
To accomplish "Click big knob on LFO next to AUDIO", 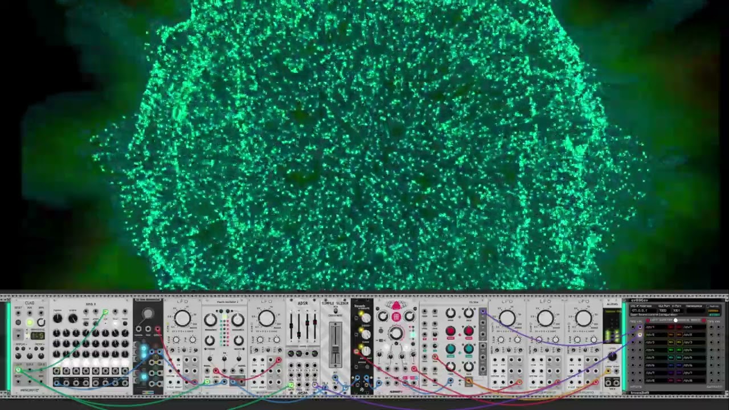I will click(x=584, y=318).
